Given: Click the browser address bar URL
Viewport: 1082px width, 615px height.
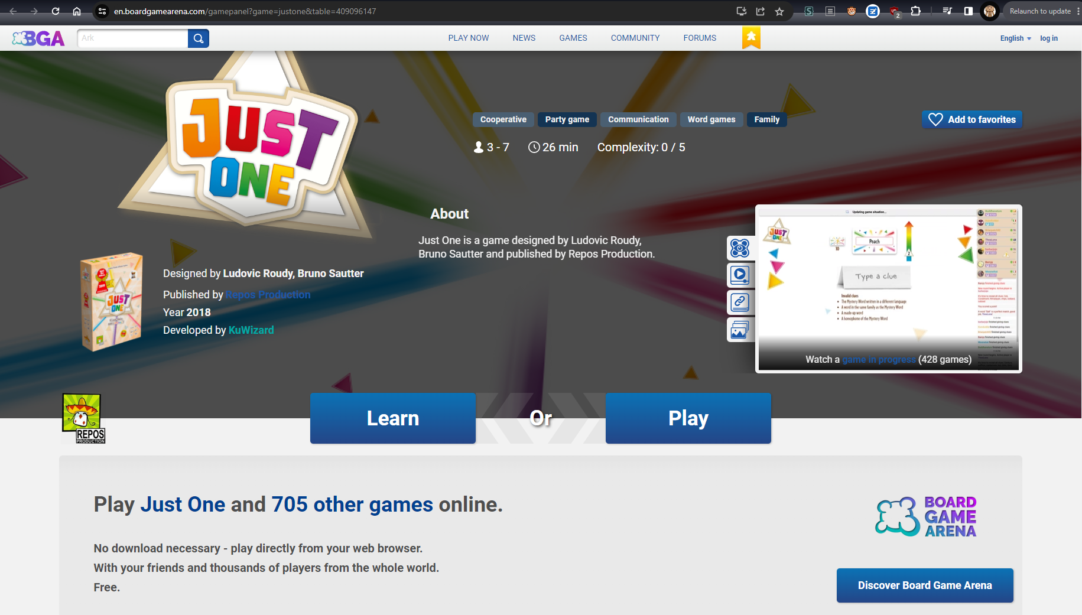Looking at the screenshot, I should pos(245,11).
